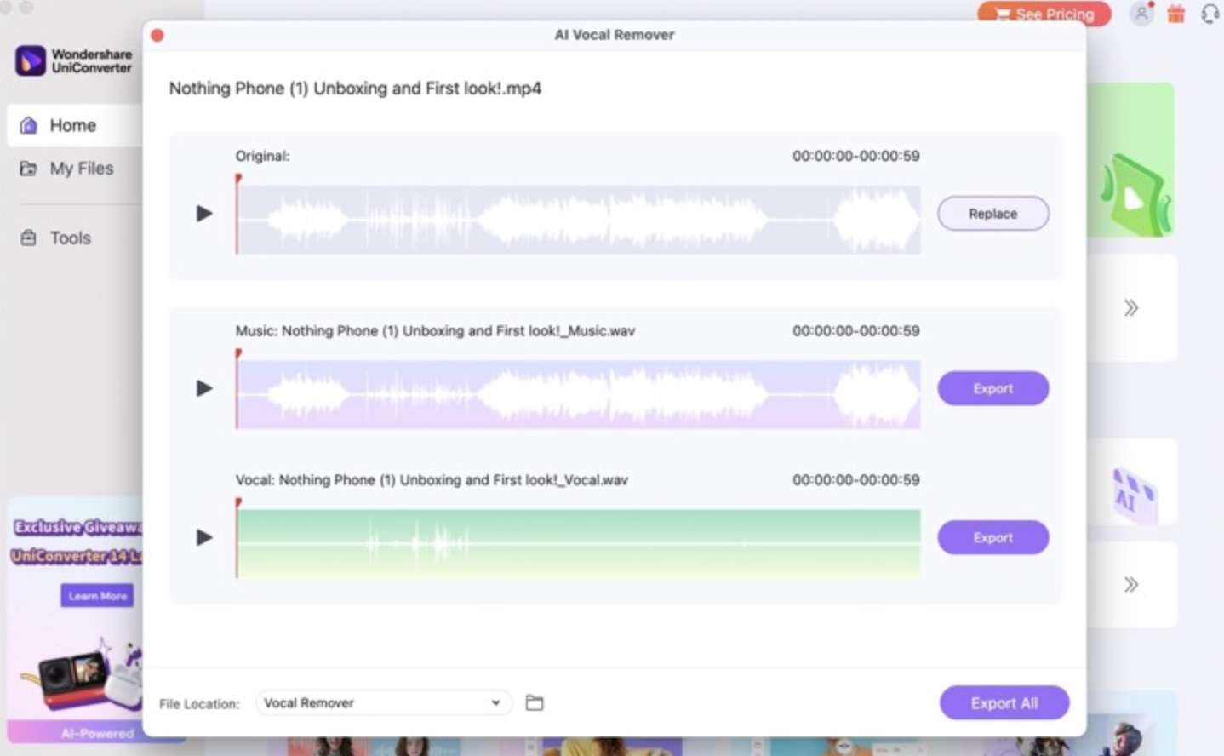This screenshot has height=756, width=1224.
Task: Click the Home house icon
Action: point(28,125)
